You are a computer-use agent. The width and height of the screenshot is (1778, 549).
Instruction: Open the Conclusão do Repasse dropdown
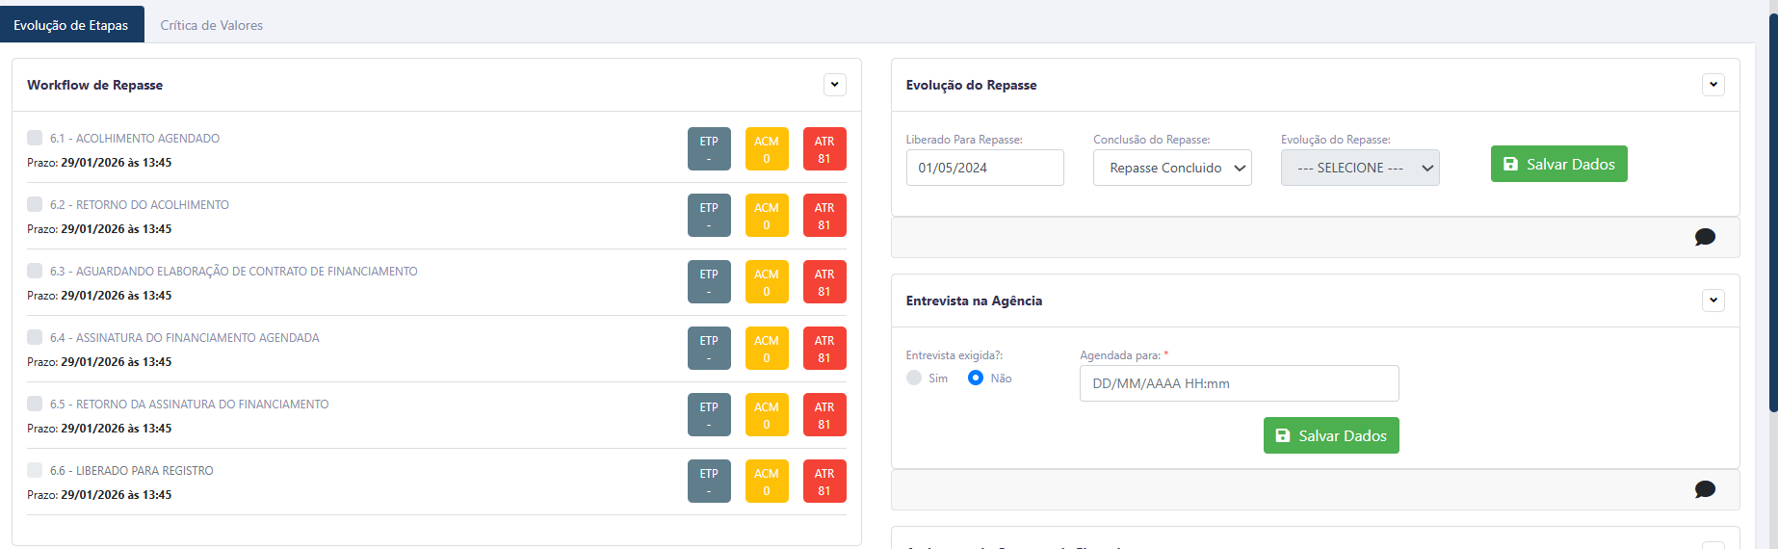1172,168
